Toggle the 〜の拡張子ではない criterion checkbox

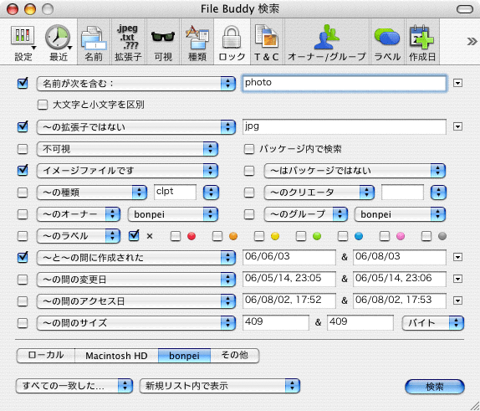click(23, 126)
